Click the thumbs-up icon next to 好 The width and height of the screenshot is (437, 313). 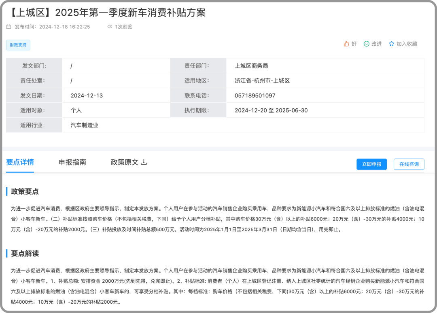click(x=346, y=44)
